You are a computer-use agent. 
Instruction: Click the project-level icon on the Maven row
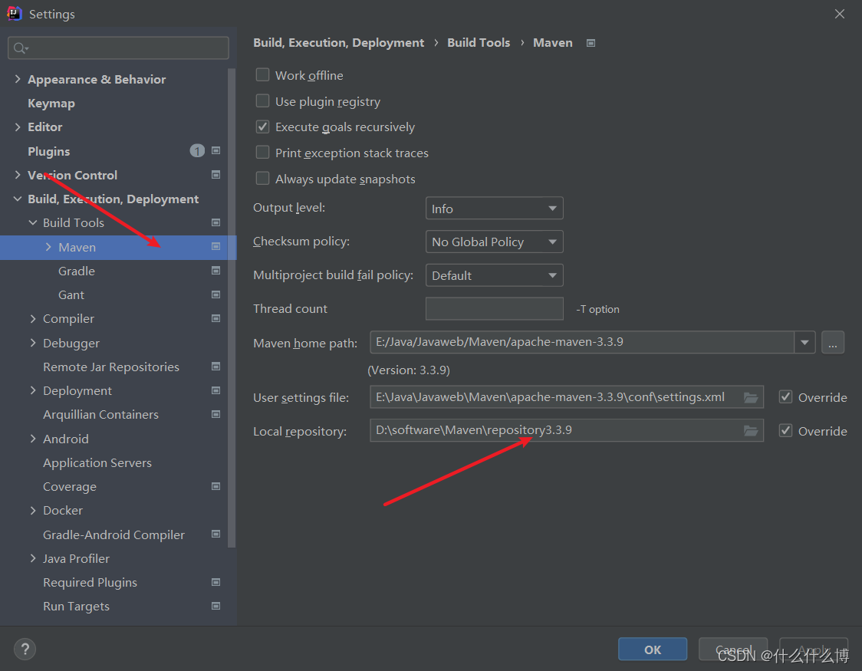[216, 247]
